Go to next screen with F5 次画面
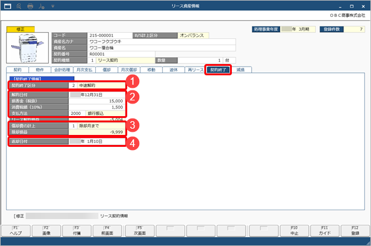371x246 pixels. 140,231
